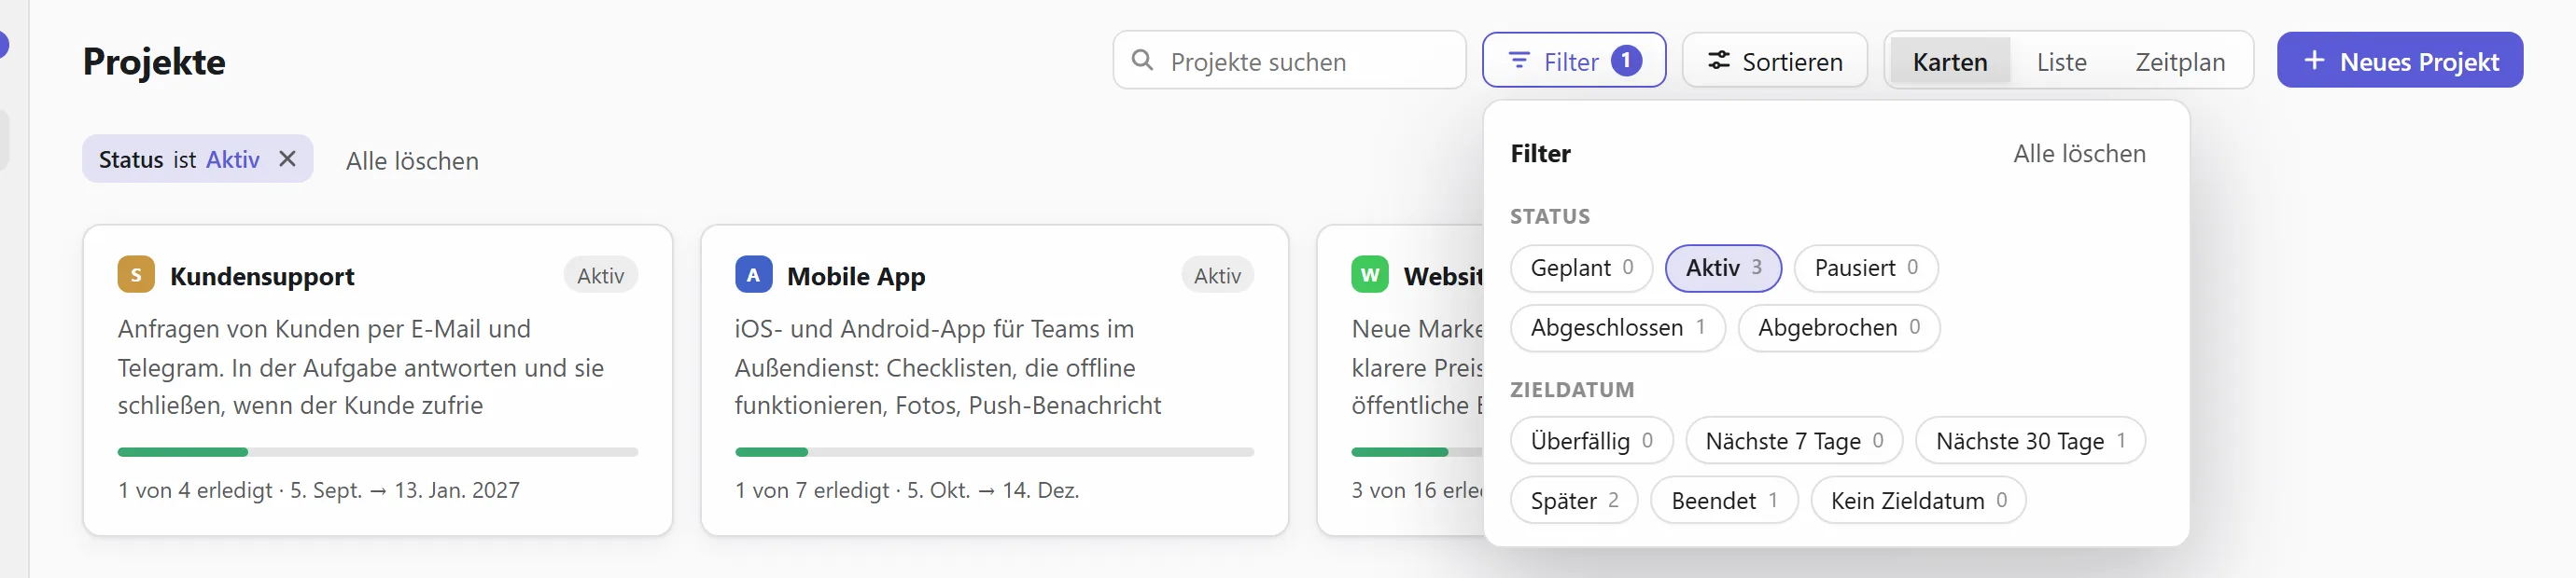
Task: Click the Mobile App project A icon
Action: click(x=753, y=274)
